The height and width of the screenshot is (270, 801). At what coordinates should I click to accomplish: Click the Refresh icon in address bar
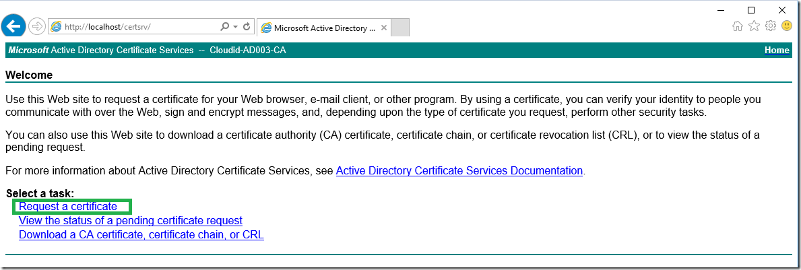(247, 26)
